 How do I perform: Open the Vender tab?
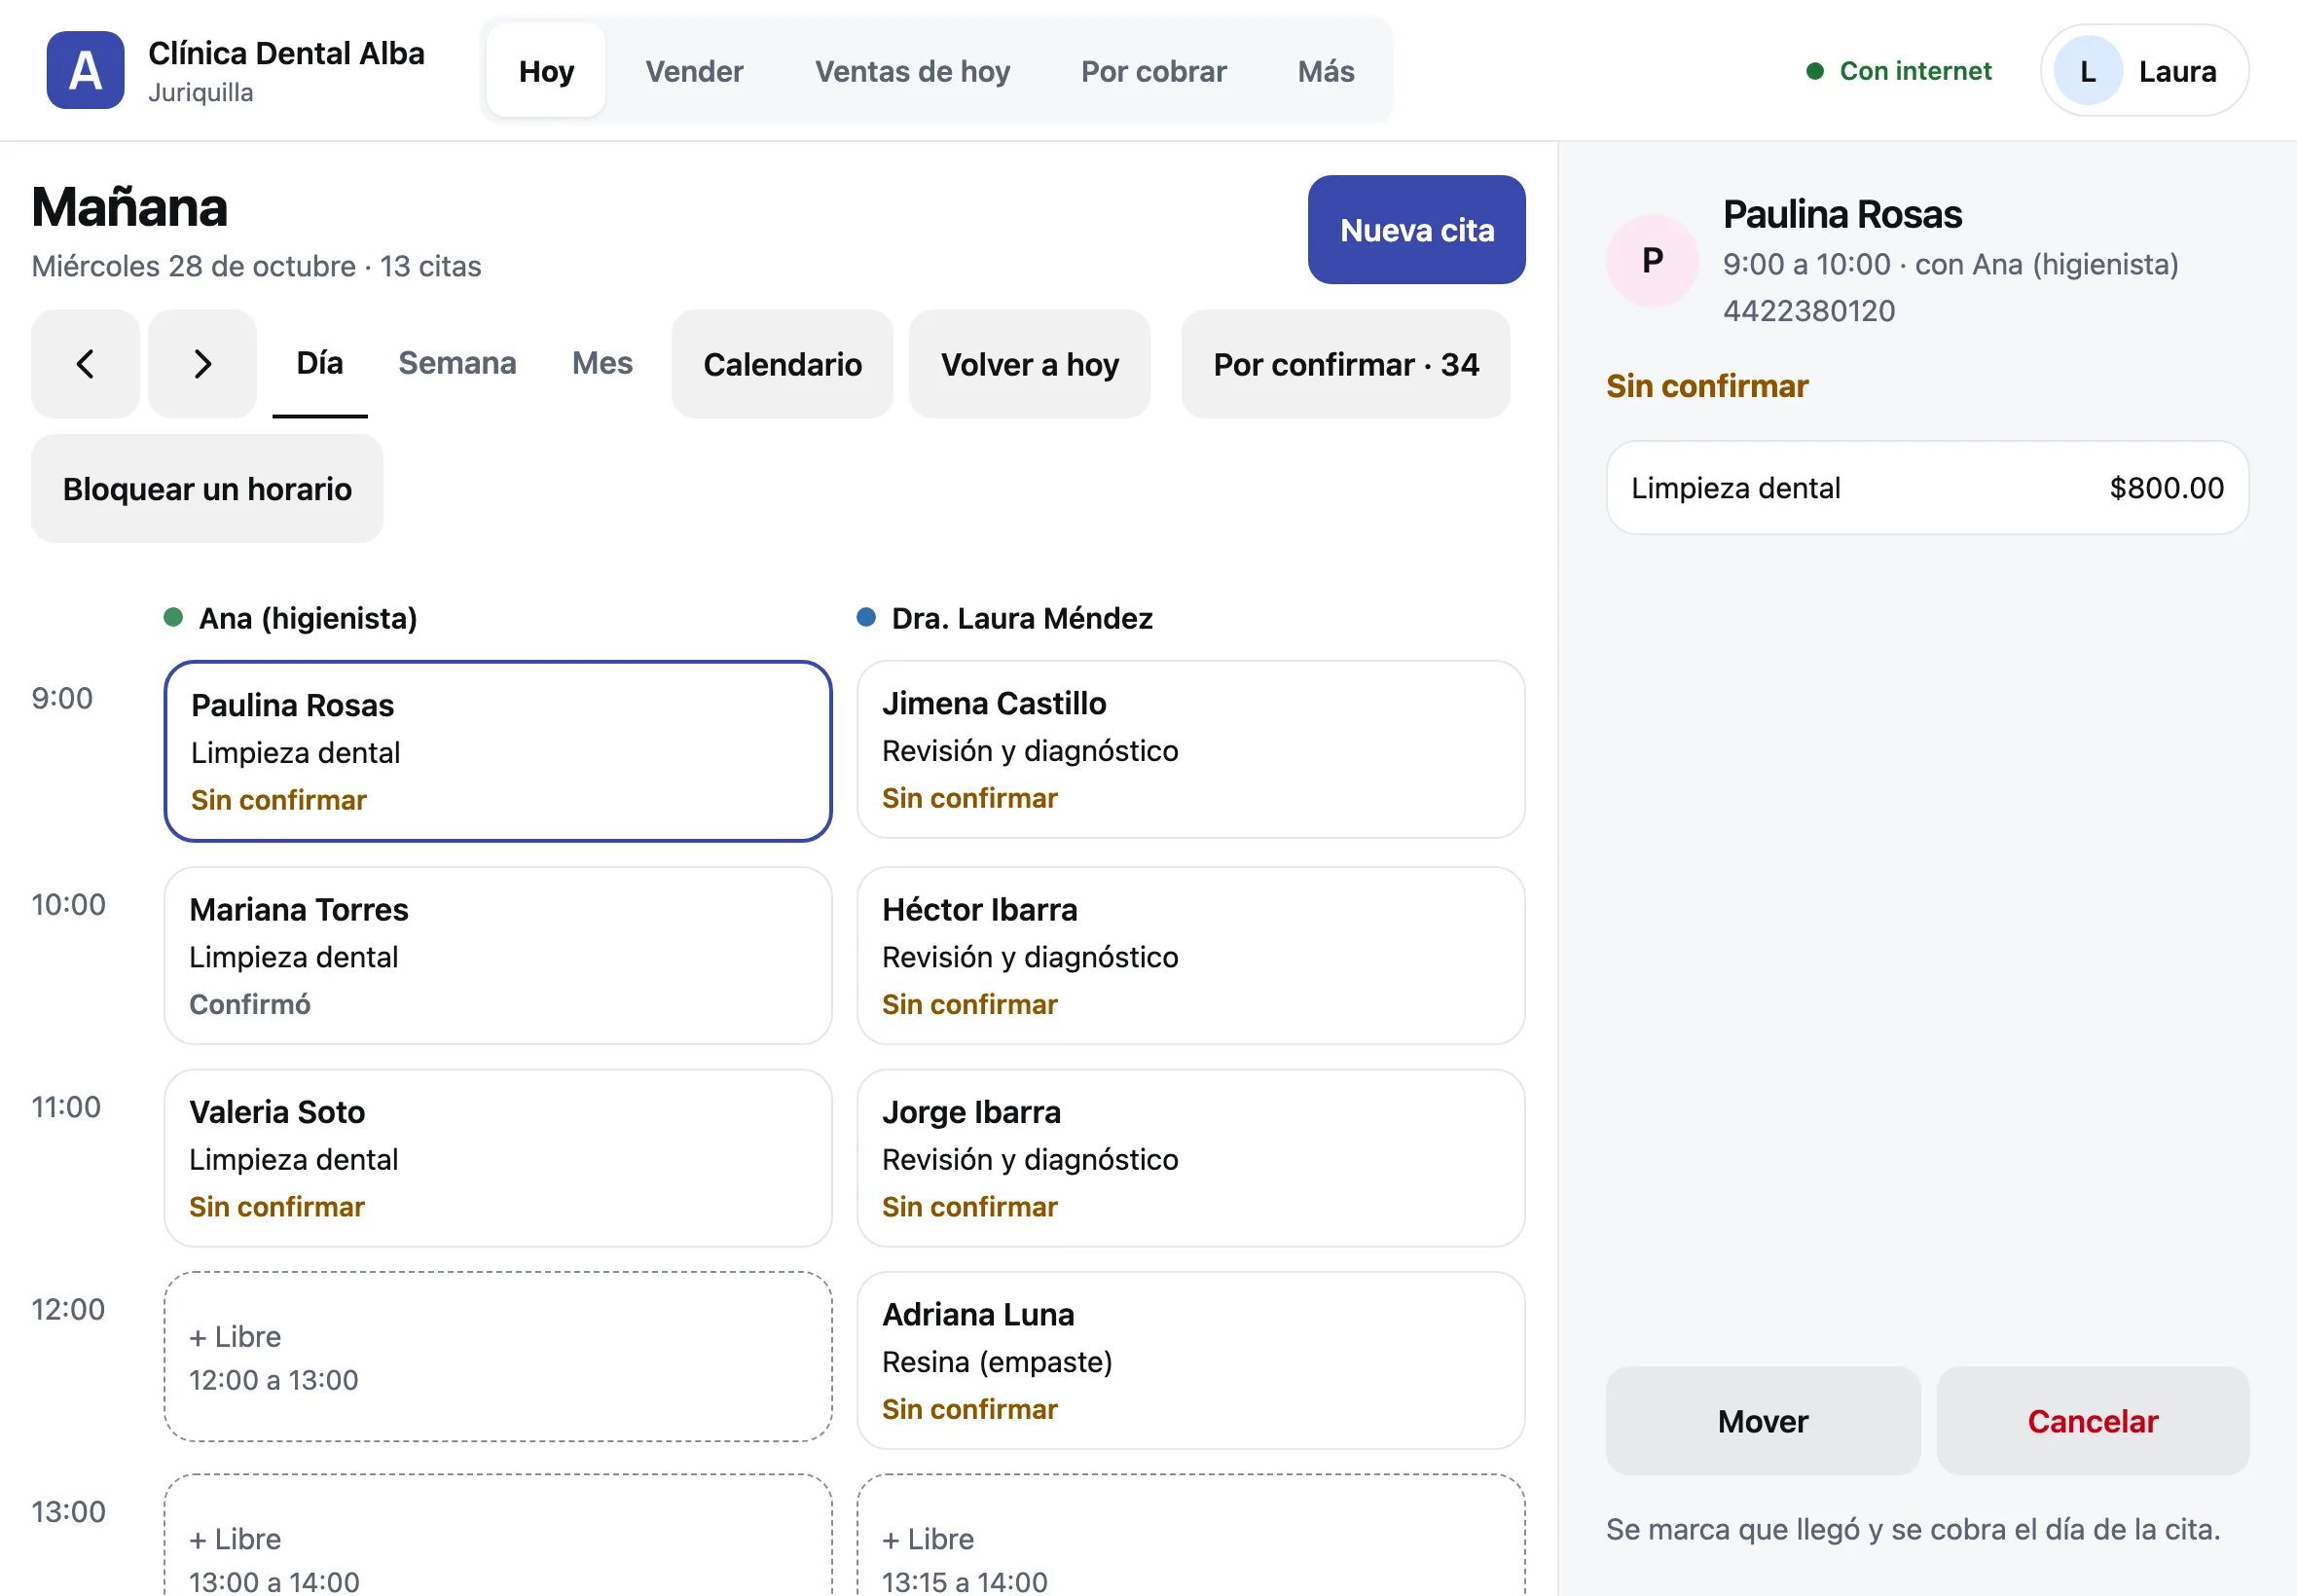click(694, 71)
